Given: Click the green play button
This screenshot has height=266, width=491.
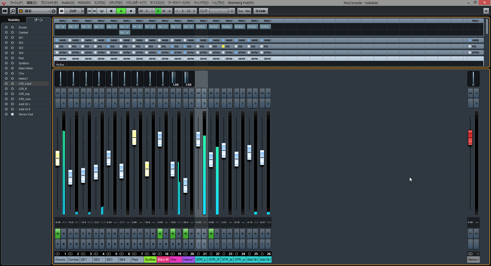Looking at the screenshot, I should tap(121, 11).
